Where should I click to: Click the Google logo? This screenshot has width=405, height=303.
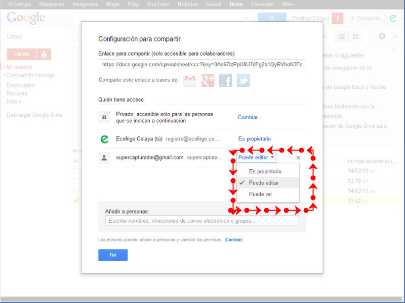(26, 18)
